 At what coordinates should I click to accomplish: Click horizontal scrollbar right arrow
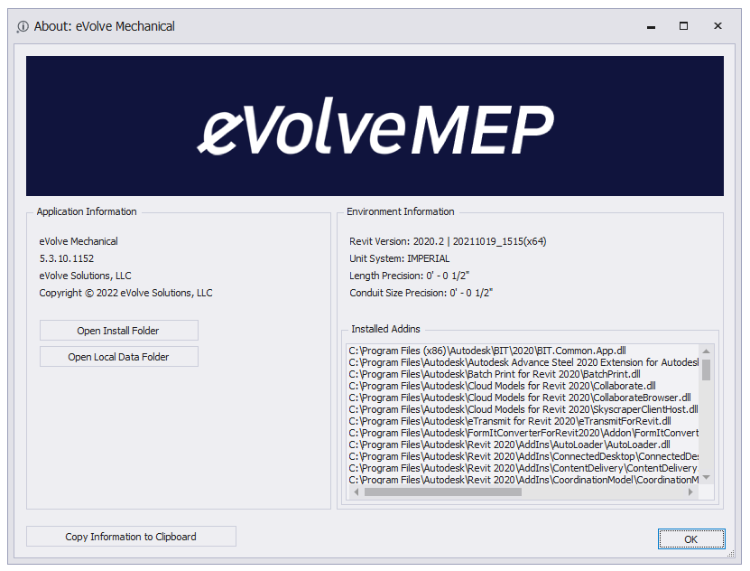pyautogui.click(x=690, y=492)
